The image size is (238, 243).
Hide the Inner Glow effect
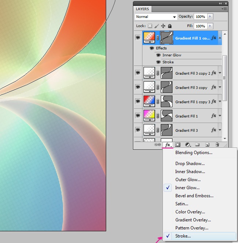[x=158, y=55]
